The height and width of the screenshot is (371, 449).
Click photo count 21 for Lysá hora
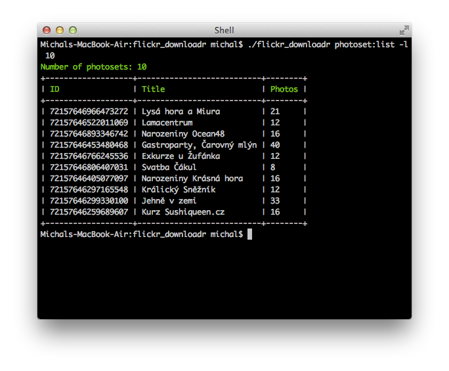(x=275, y=112)
